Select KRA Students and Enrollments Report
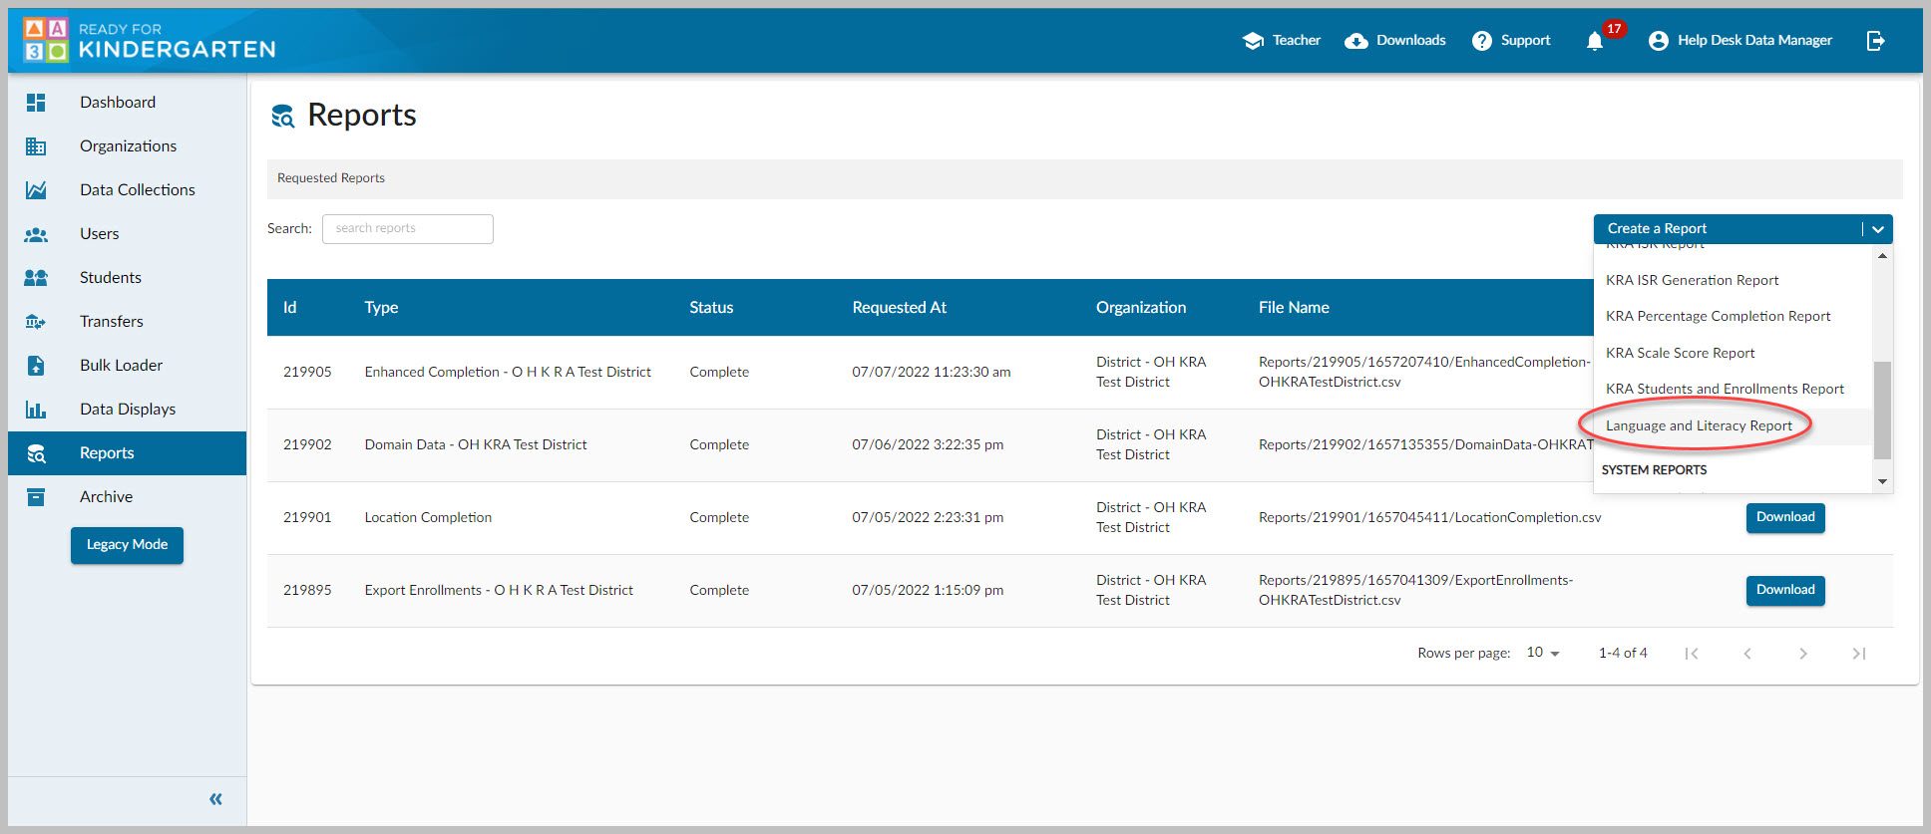 pos(1734,389)
